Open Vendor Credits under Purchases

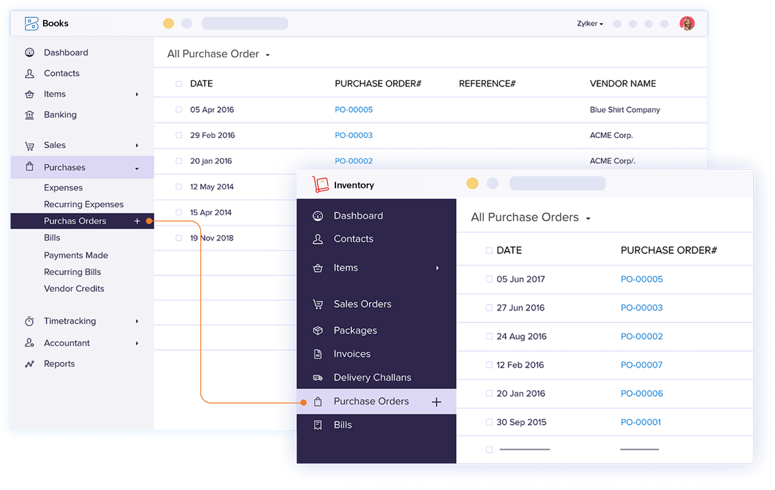74,288
